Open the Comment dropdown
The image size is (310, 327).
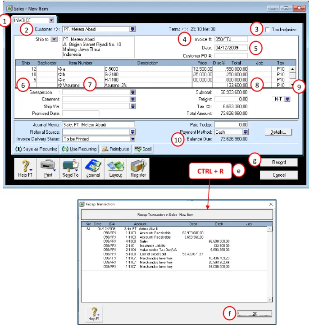coord(132,99)
